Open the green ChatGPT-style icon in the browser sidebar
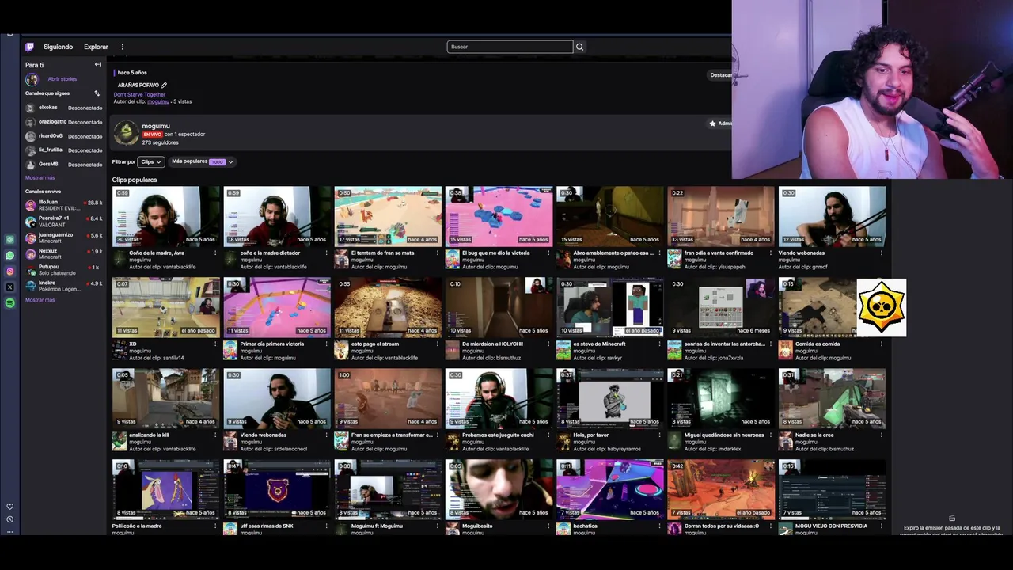This screenshot has width=1013, height=570. tap(9, 239)
